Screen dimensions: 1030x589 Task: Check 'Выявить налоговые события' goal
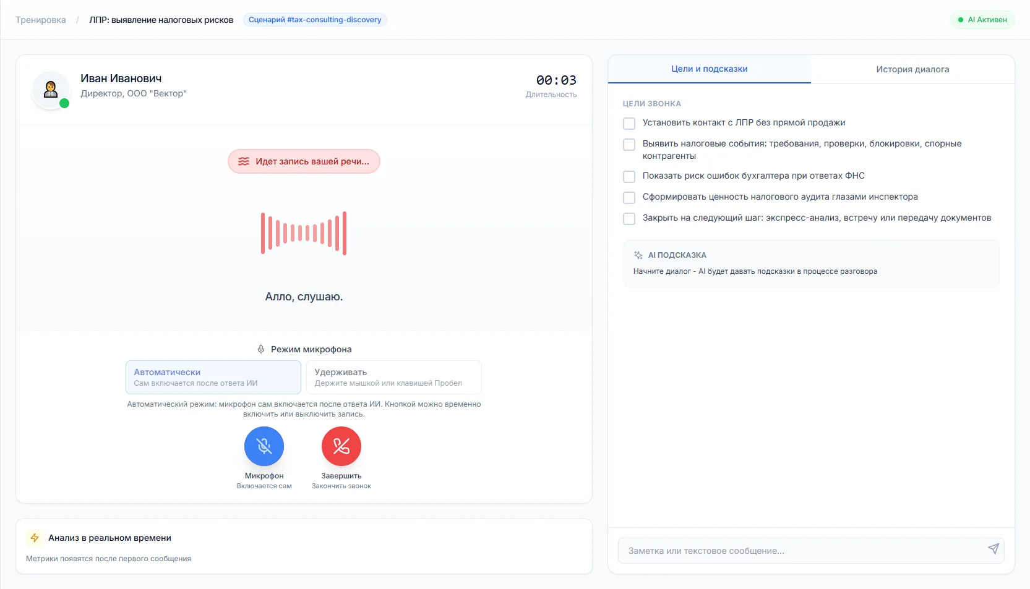[629, 145]
